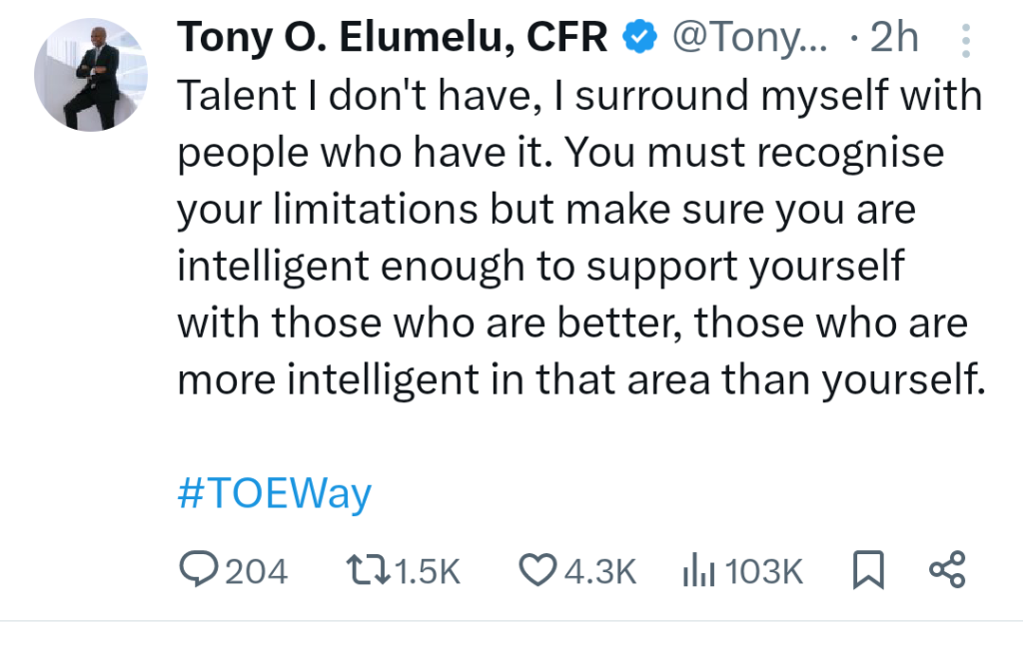1023x647 pixels.
Task: Open view analytics bar chart icon
Action: (x=697, y=570)
